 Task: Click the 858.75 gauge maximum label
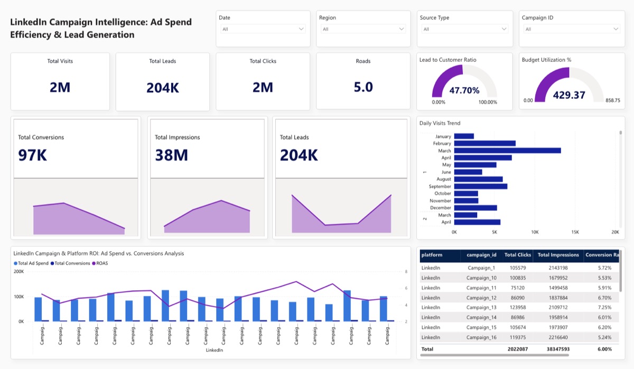[613, 100]
